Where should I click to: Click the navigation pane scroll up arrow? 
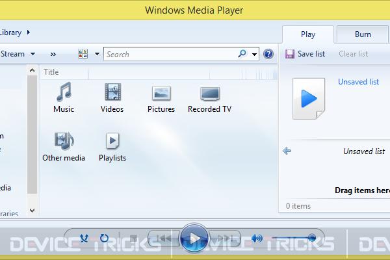(x=32, y=70)
